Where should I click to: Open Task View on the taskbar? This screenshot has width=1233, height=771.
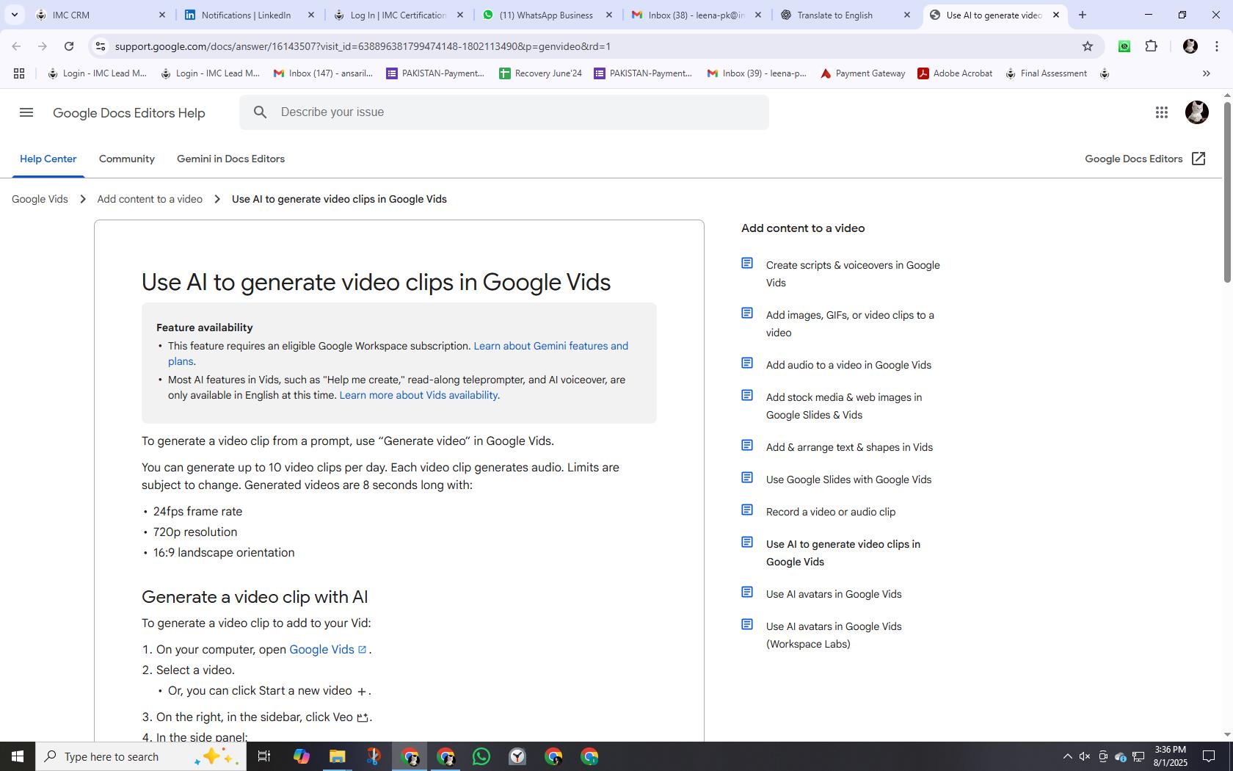tap(264, 756)
